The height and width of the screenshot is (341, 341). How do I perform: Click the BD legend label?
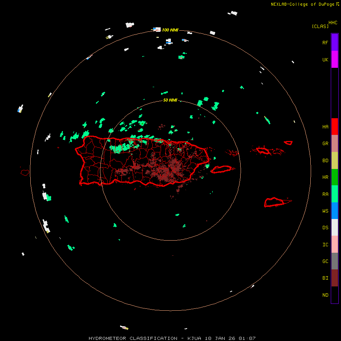325,161
